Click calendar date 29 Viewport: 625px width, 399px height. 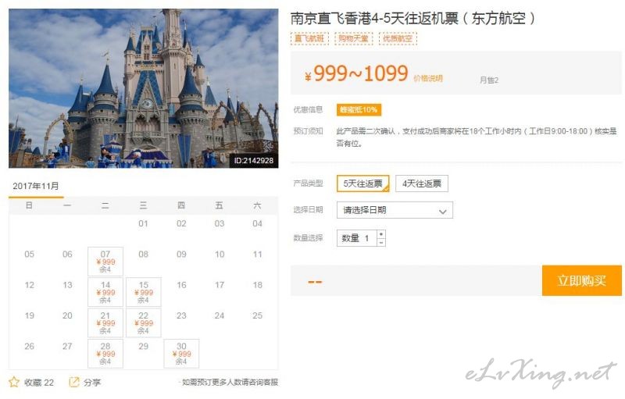[x=144, y=347]
